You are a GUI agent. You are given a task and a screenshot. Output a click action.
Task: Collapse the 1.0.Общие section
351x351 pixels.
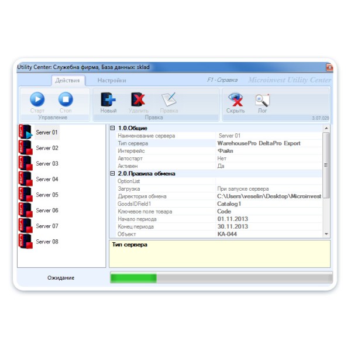tap(112, 128)
